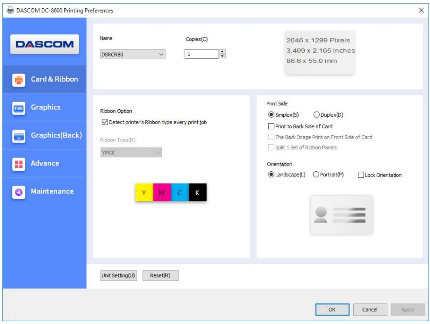This screenshot has height=324, width=430.
Task: Click the black K ribbon panel
Action: point(198,193)
